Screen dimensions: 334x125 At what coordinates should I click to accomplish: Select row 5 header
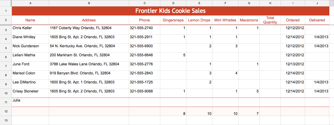click(x=6, y=48)
